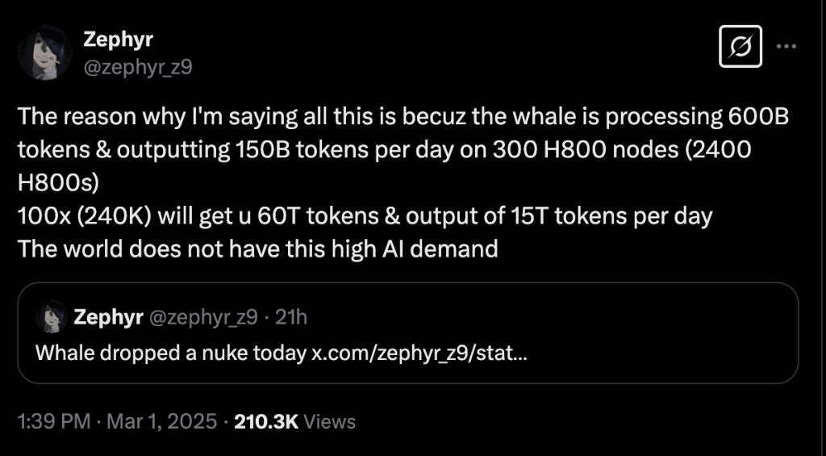
Task: Click "The world does not have this high AI demand"
Action: click(257, 249)
